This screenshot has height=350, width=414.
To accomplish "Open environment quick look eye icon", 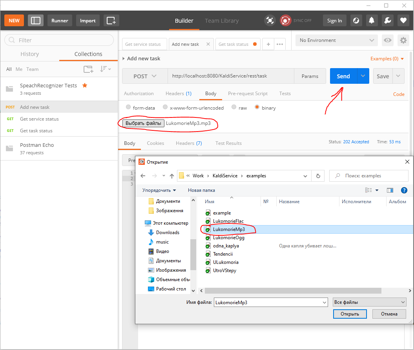I will pos(388,40).
